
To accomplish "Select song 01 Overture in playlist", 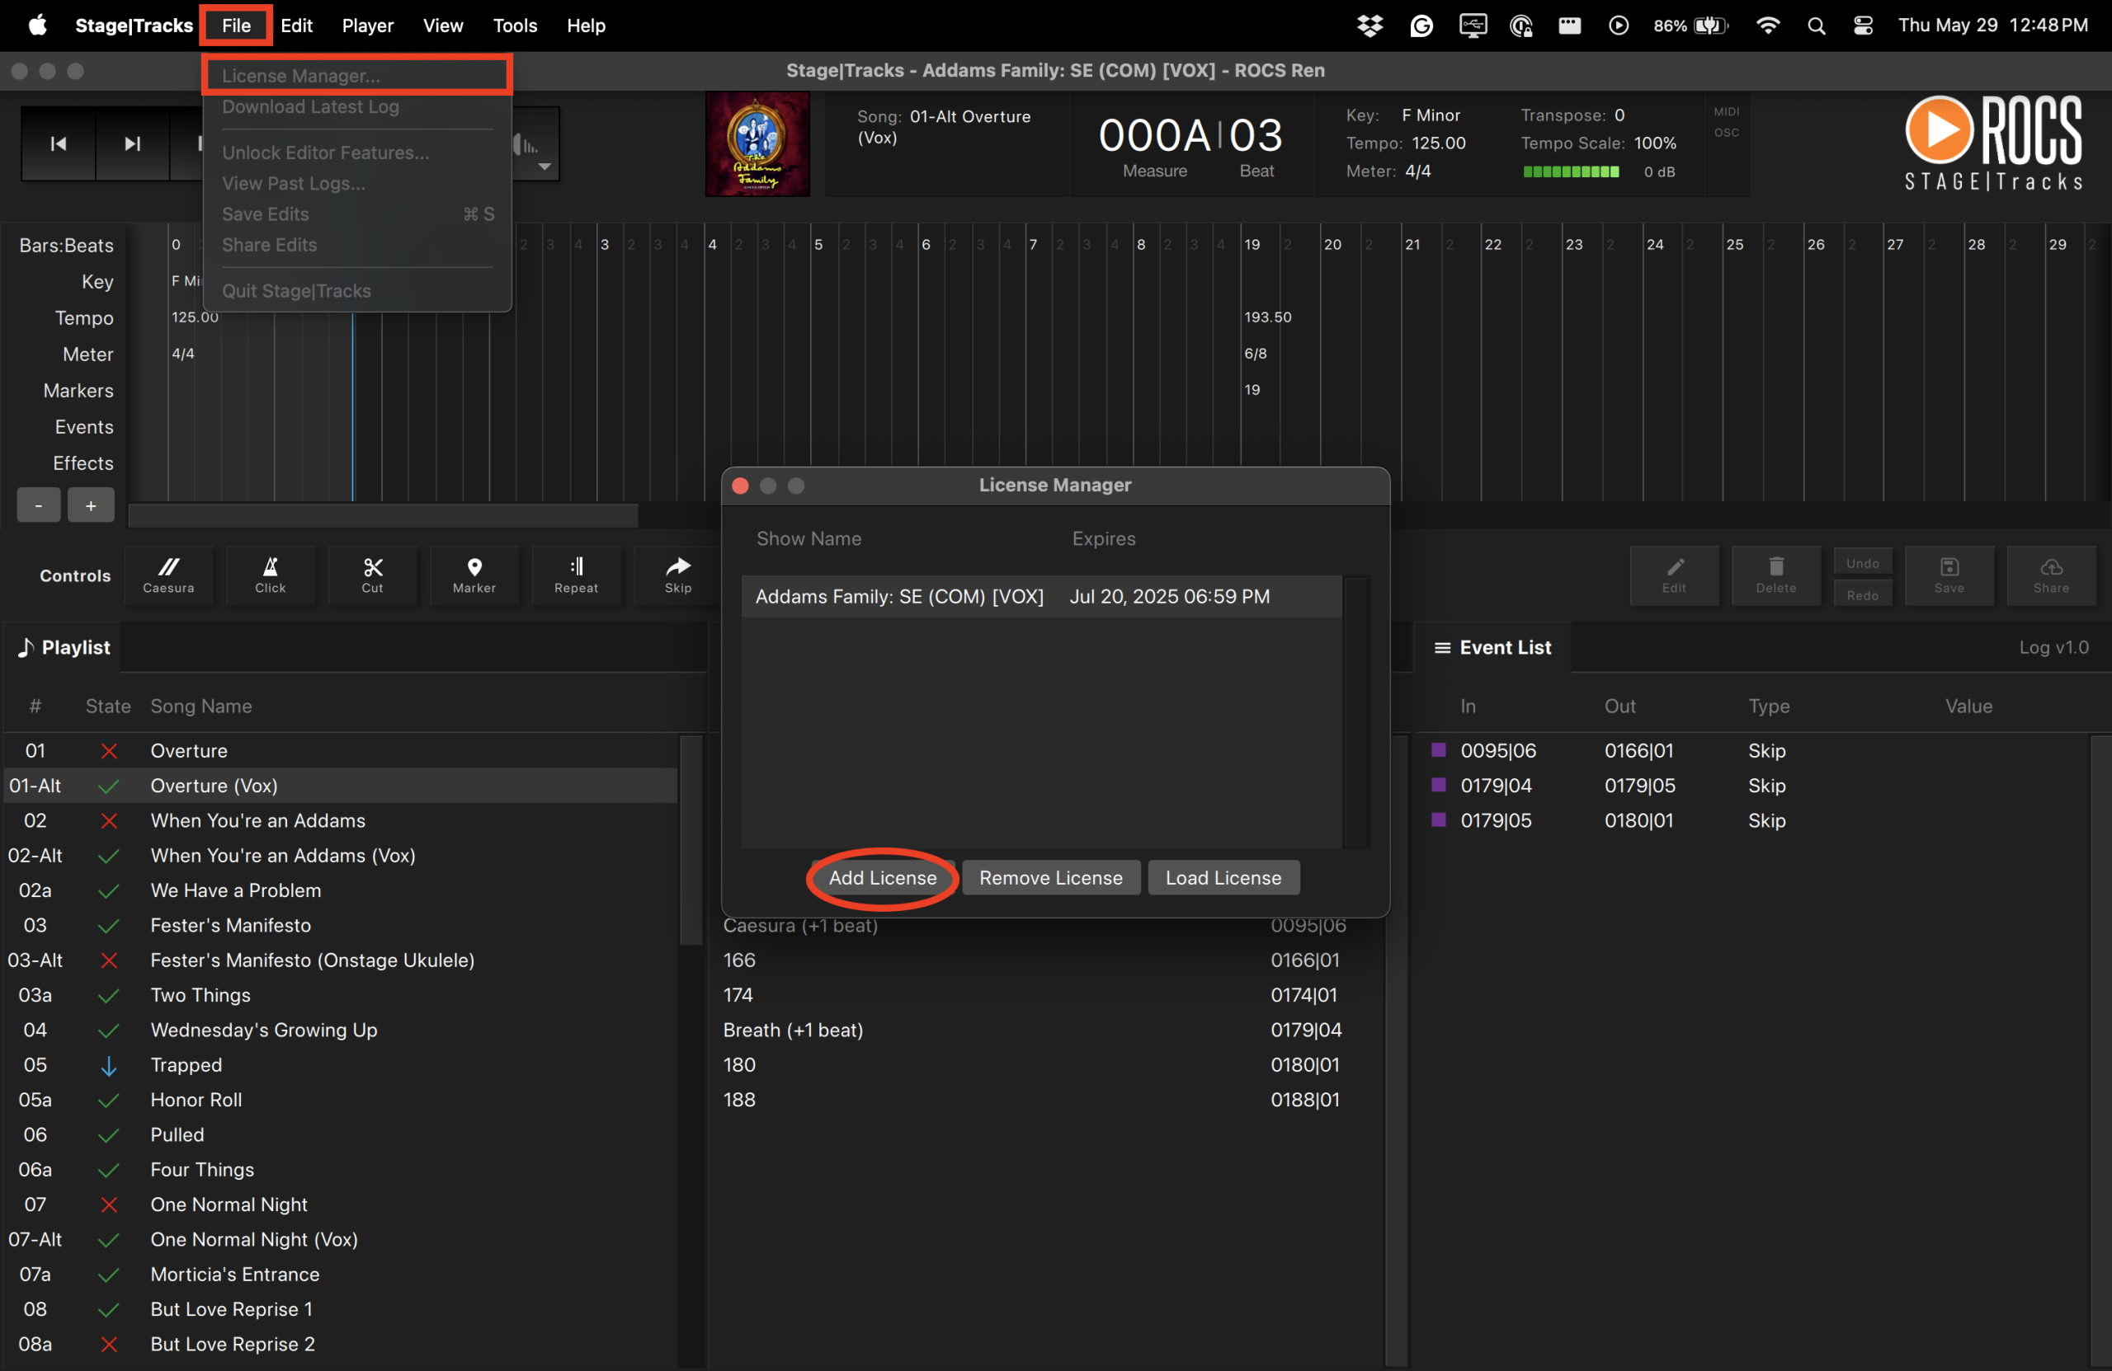I will 341,750.
